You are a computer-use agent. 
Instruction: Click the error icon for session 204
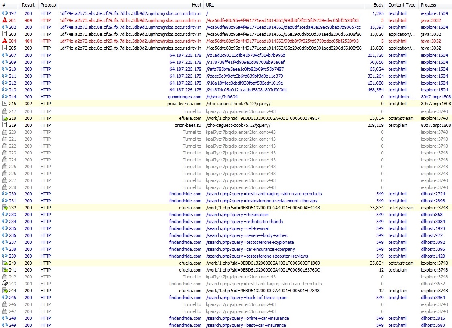click(4, 41)
